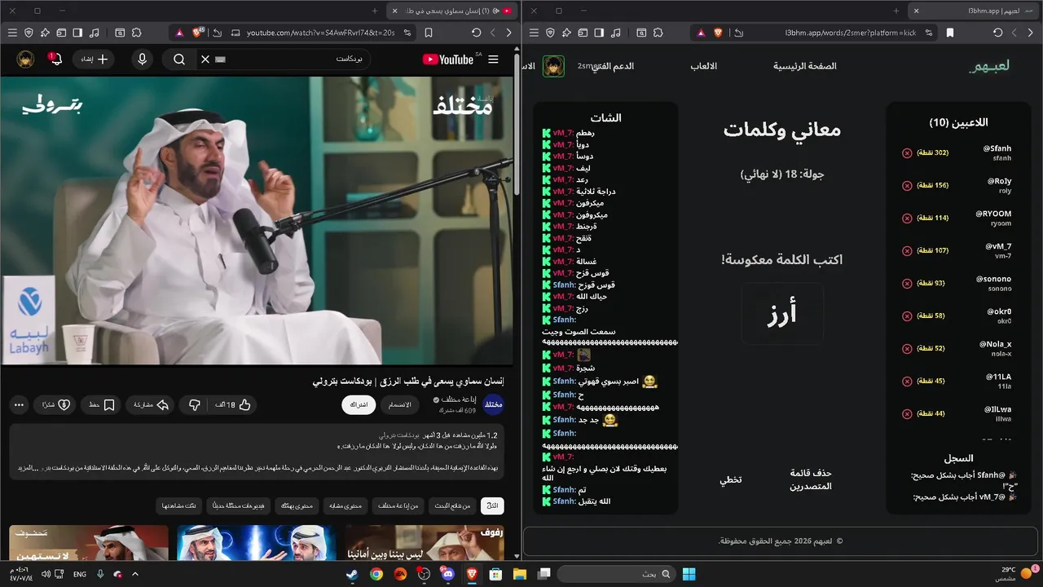
Task: Open new tab in YouTube window
Action: tap(375, 11)
